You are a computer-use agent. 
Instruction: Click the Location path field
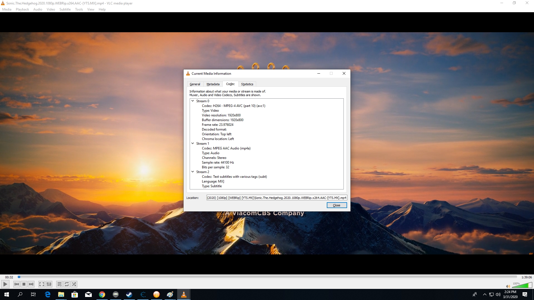coord(277,198)
